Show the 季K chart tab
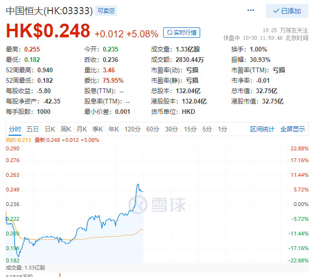The image size is (316, 277). click(97, 129)
